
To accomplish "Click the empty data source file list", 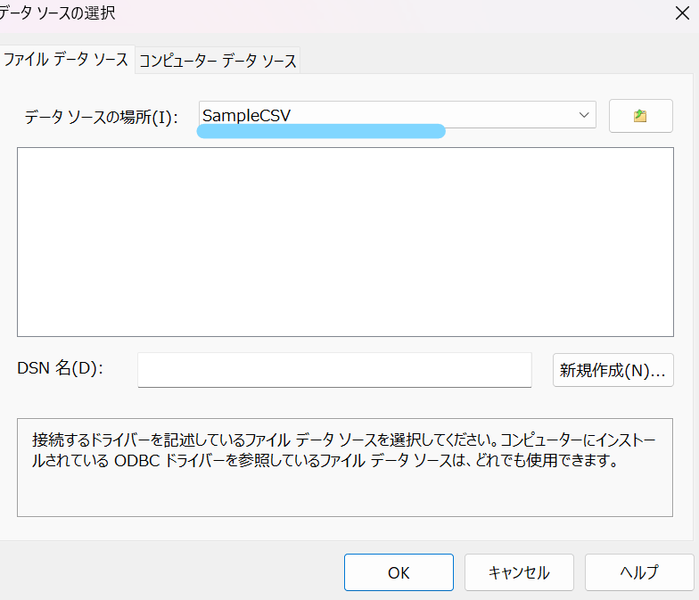I will pyautogui.click(x=345, y=242).
